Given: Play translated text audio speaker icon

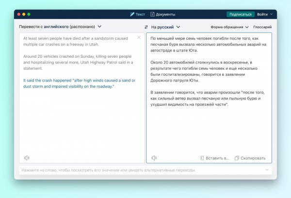Looking at the screenshot, I should (154, 158).
